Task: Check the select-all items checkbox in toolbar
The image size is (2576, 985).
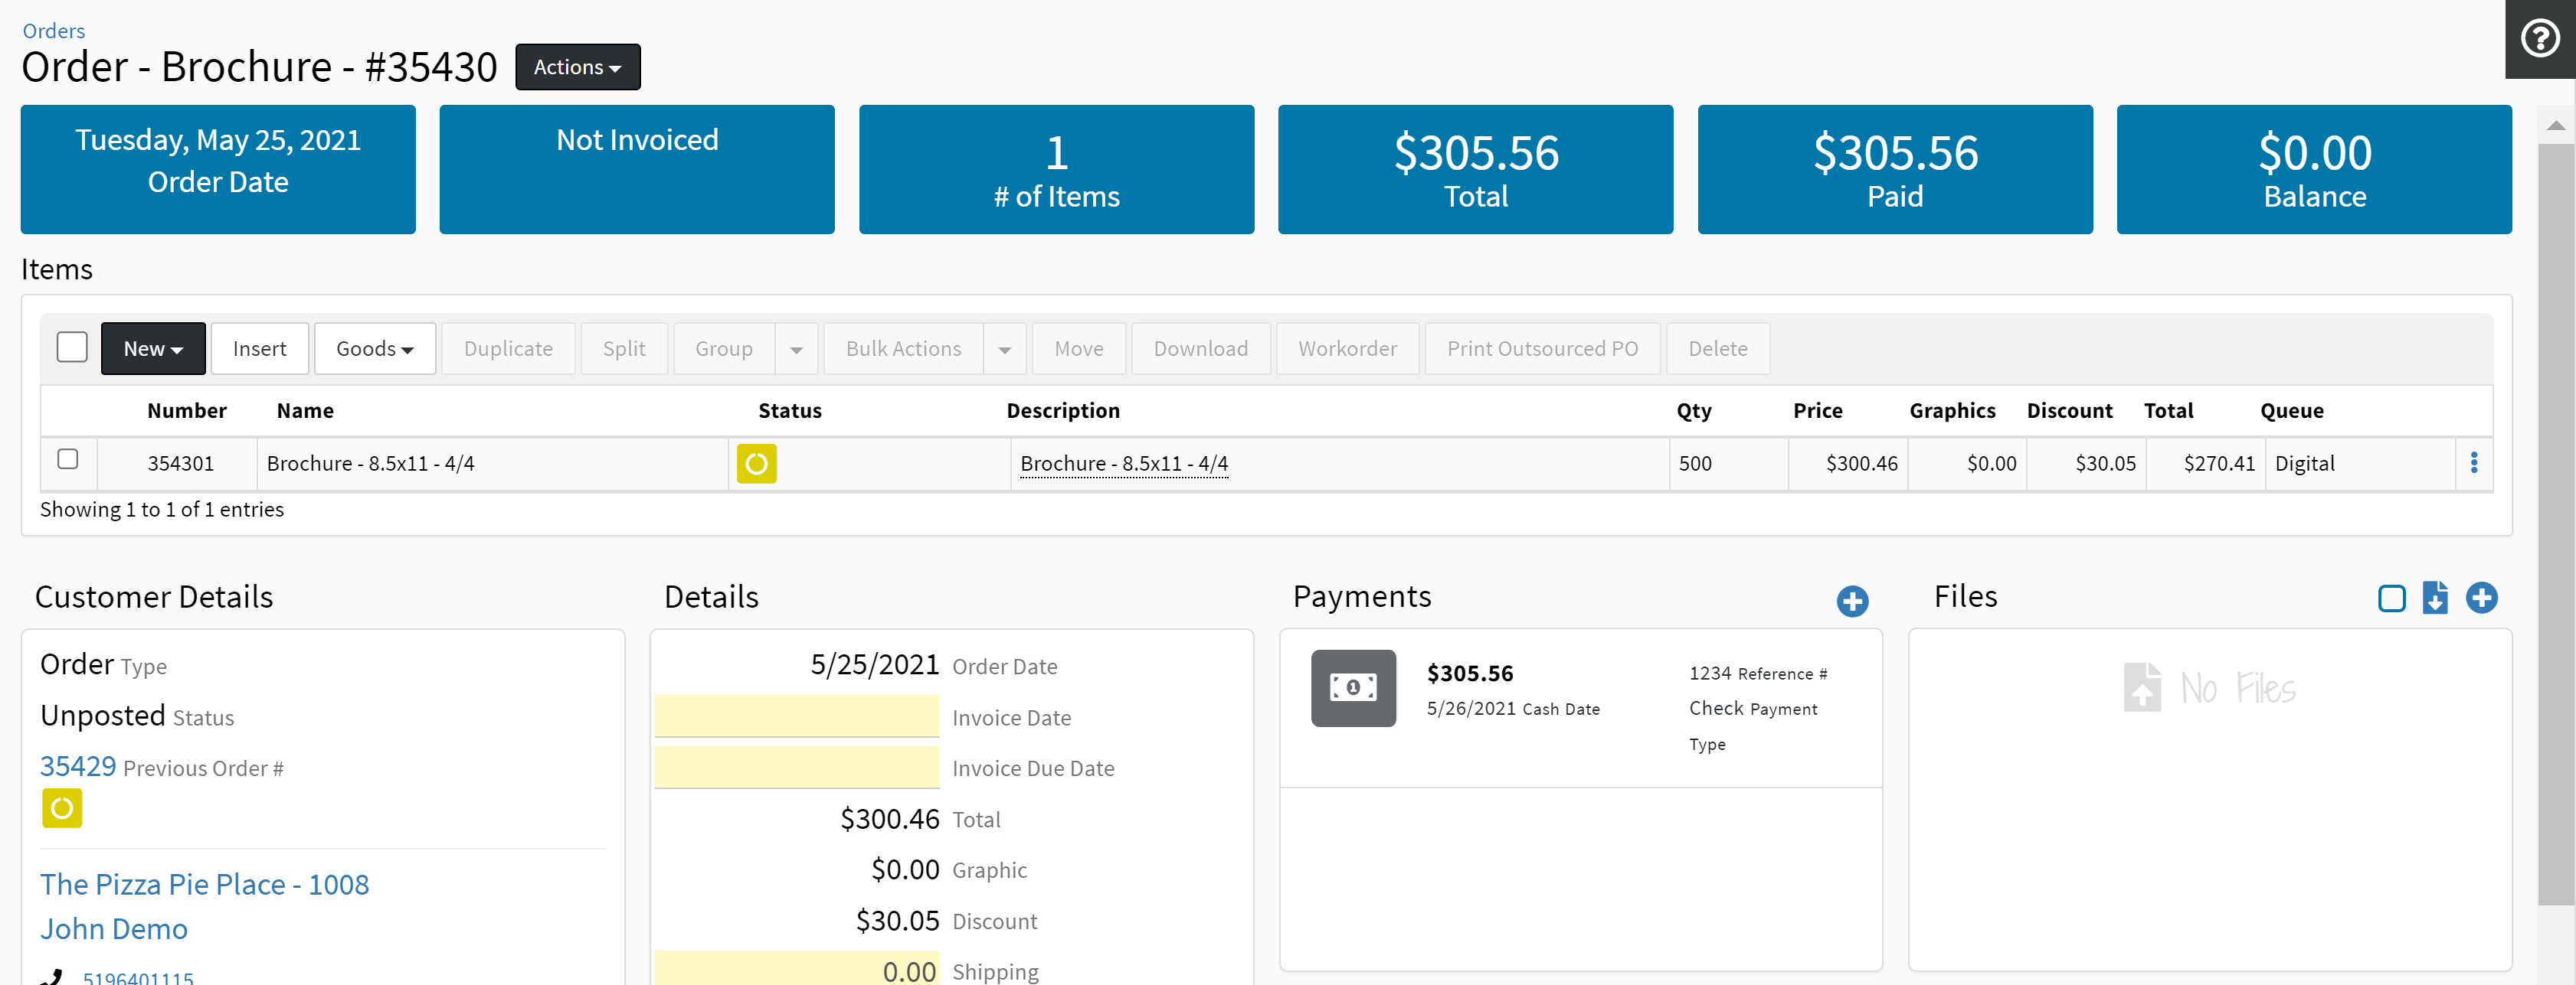Action: click(x=72, y=347)
